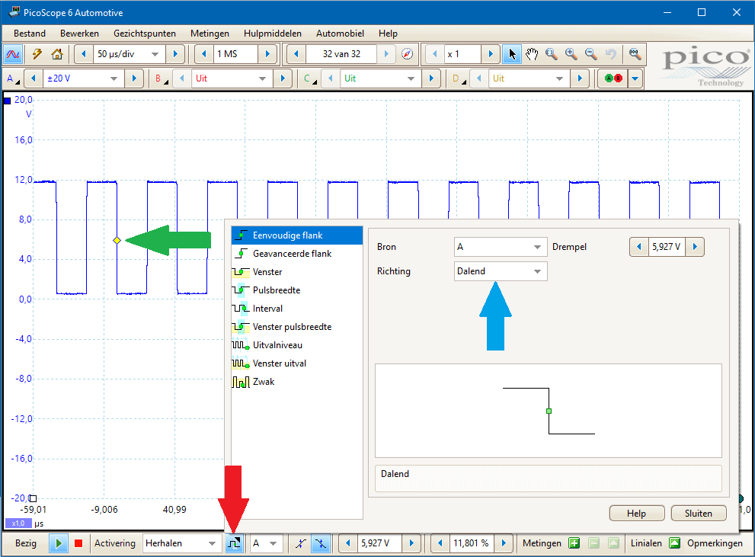Decrease Drempel threshold in dialog
Screen dimensions: 755x557
point(639,247)
